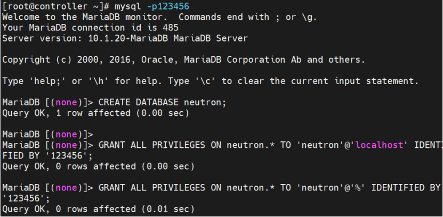Click the empty MariaDB [(none)]> prompt line
Image resolution: width=443 pixels, height=217 pixels.
[48, 135]
